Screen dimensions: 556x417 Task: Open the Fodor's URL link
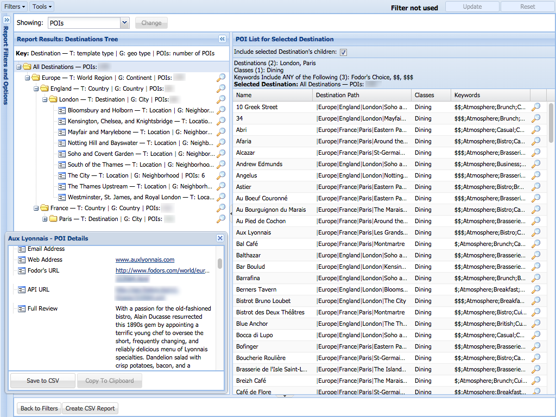coord(162,270)
